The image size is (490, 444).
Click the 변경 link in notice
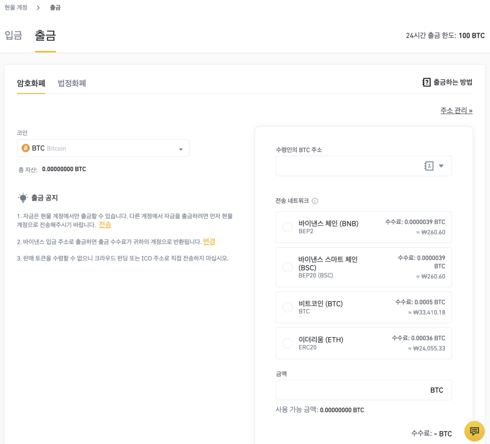coord(209,241)
